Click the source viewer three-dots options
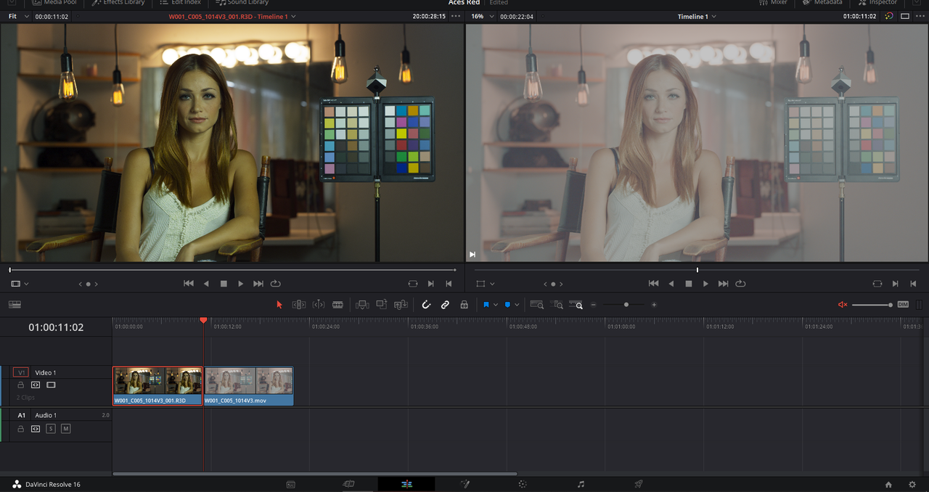Image resolution: width=929 pixels, height=492 pixels. [x=456, y=16]
